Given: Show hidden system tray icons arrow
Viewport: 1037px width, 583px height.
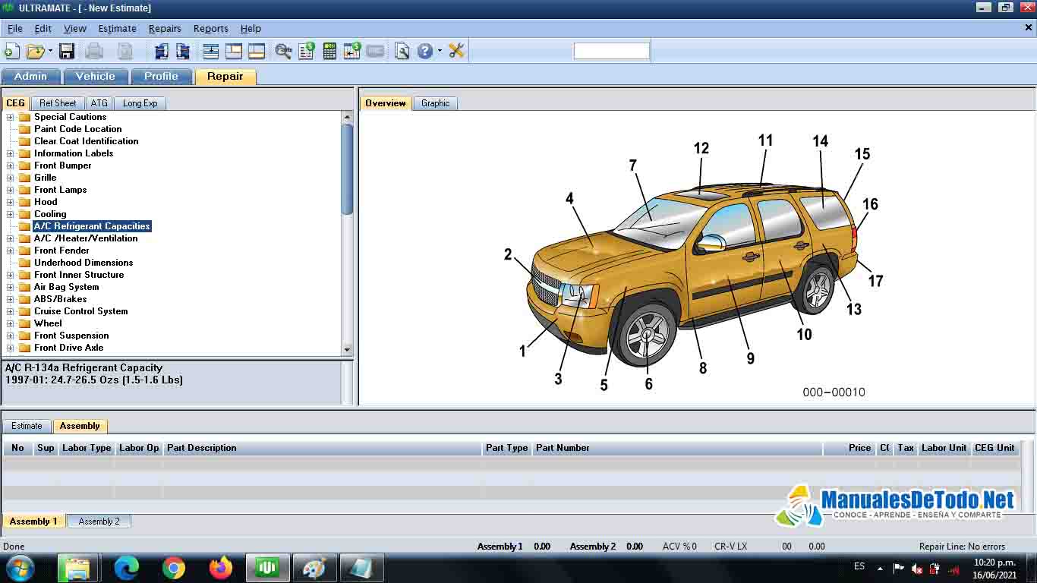Looking at the screenshot, I should (x=880, y=568).
